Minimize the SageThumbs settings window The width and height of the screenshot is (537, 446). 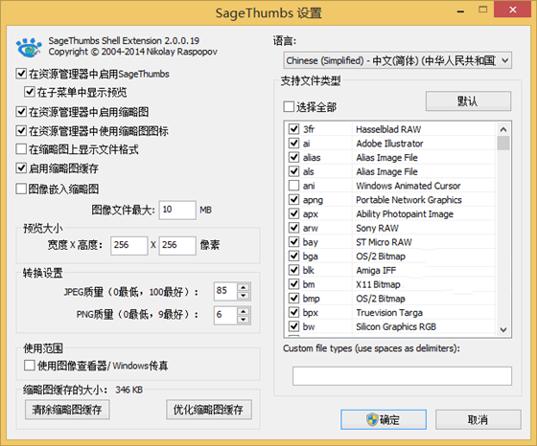[x=460, y=11]
